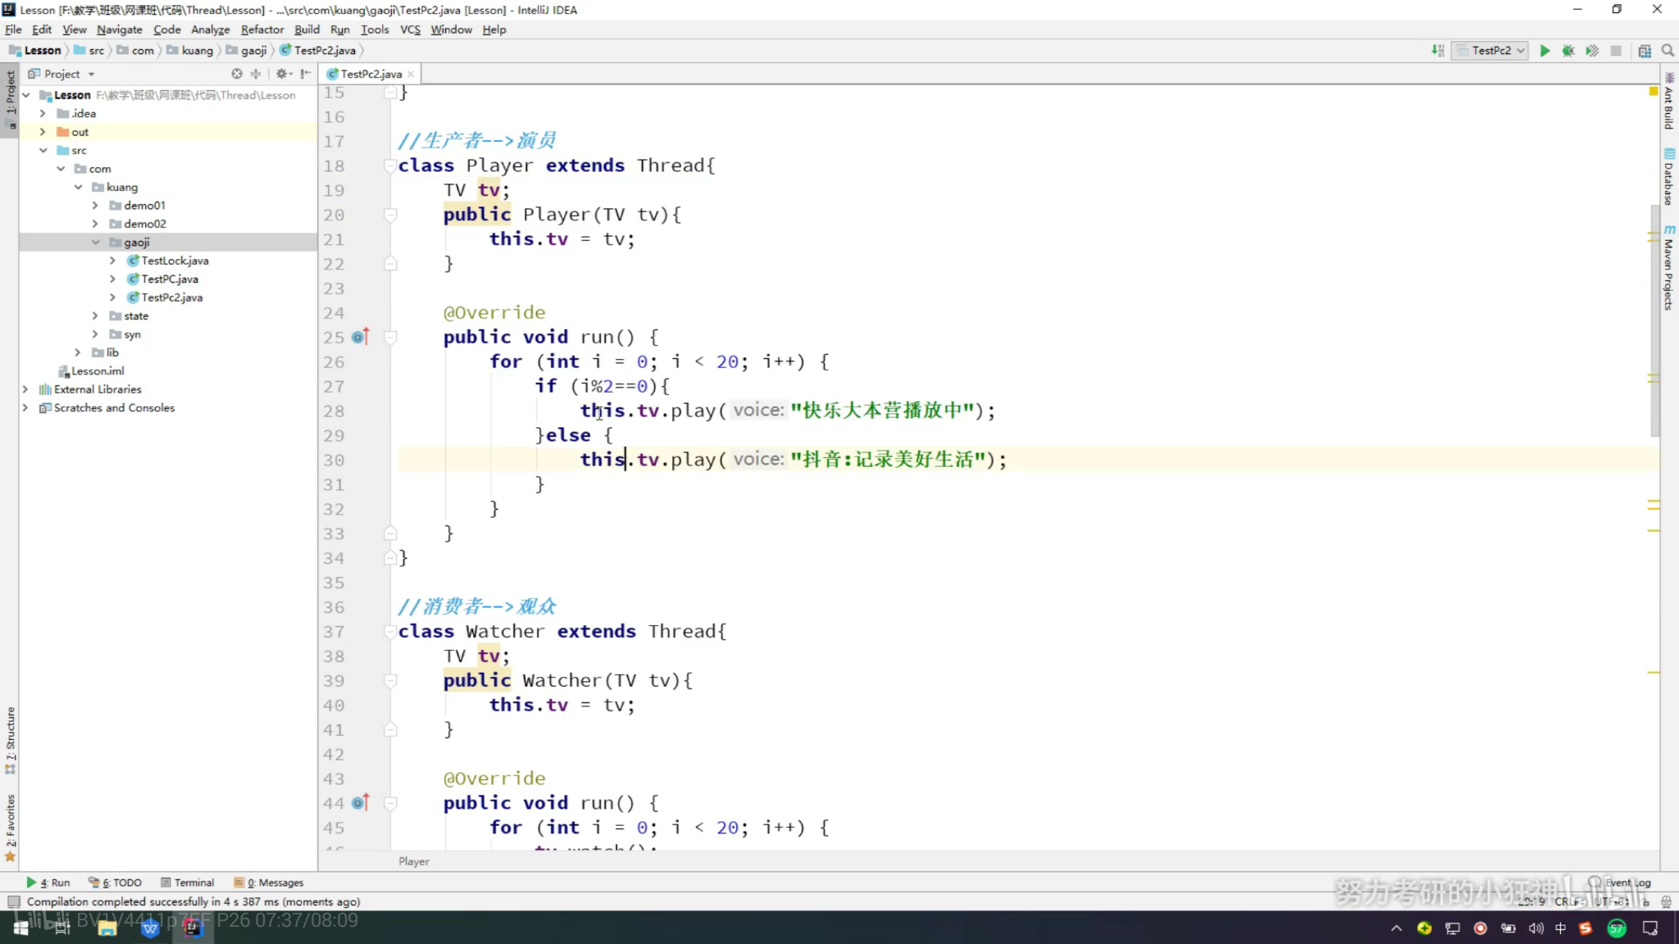This screenshot has height=944, width=1679.
Task: Click the IntelliJ IDEA taskbar icon
Action: pos(193,928)
